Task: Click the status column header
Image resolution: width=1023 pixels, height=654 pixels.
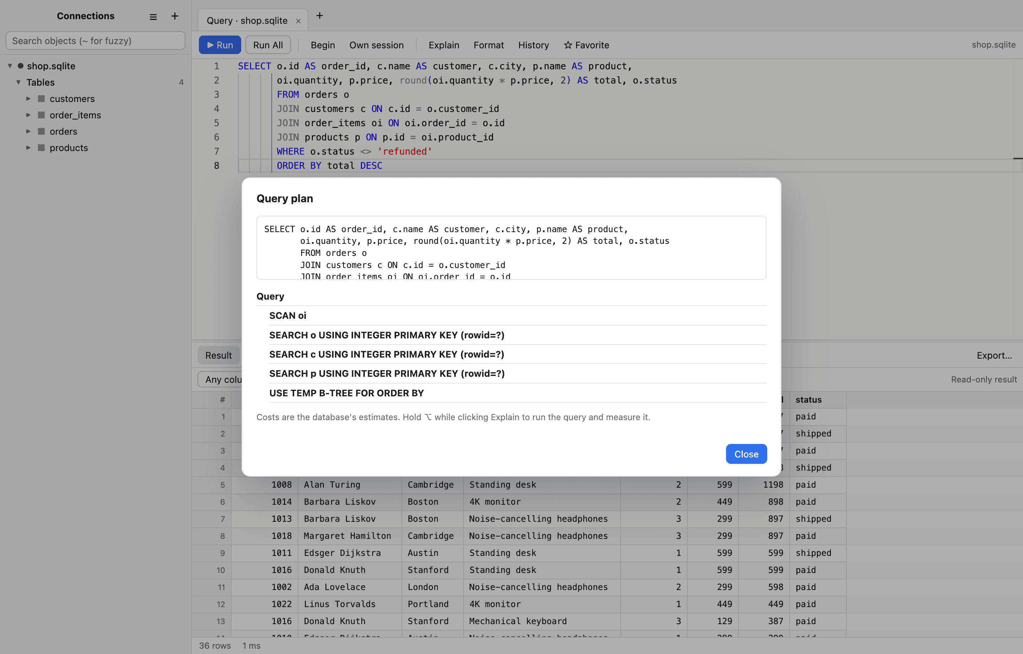Action: click(817, 400)
